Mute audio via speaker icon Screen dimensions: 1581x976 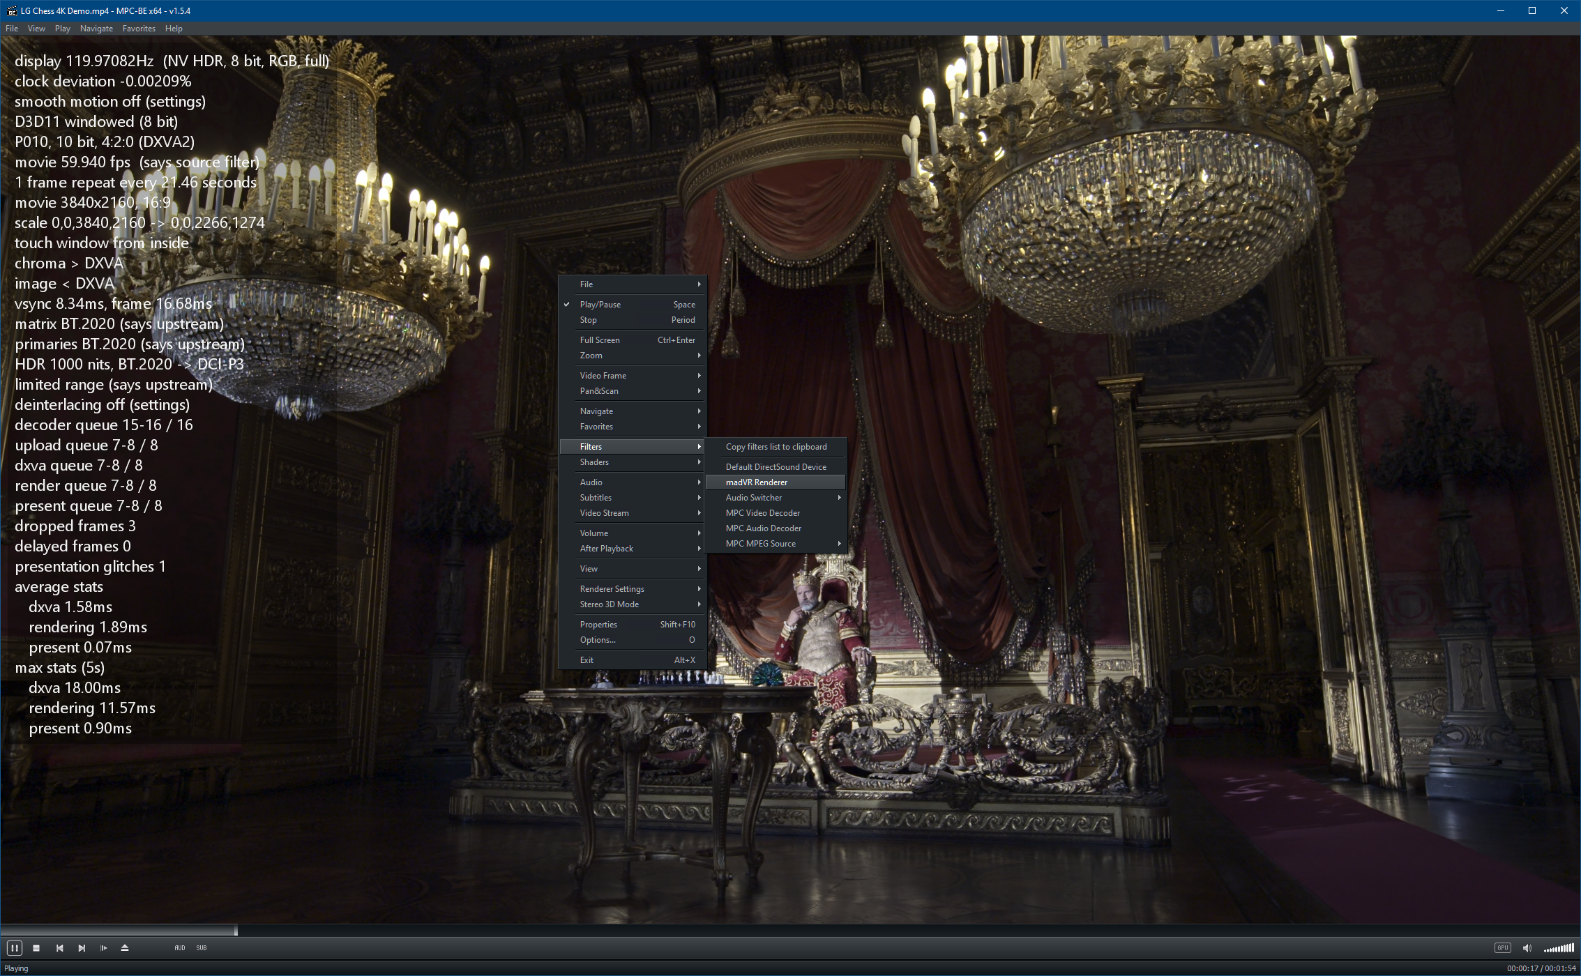(1527, 948)
